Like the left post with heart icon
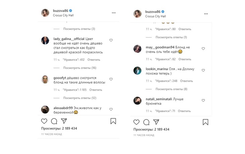The width and height of the screenshot is (245, 154). 44,121
